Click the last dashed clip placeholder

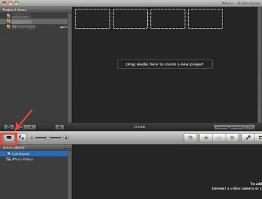pos(205,19)
